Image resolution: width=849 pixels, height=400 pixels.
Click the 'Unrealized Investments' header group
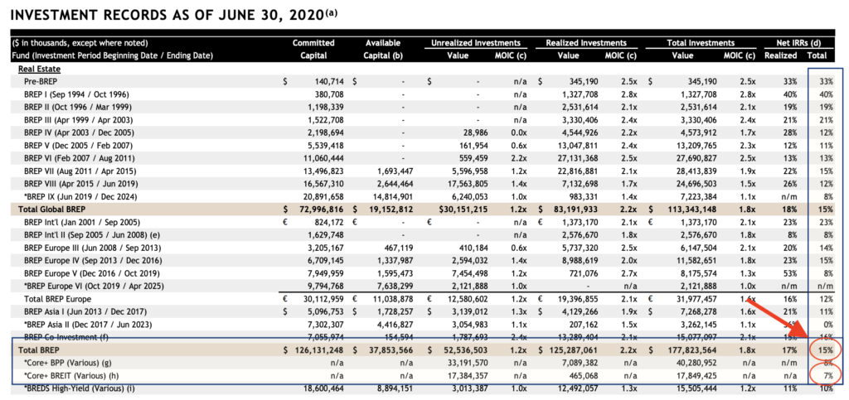pyautogui.click(x=476, y=43)
